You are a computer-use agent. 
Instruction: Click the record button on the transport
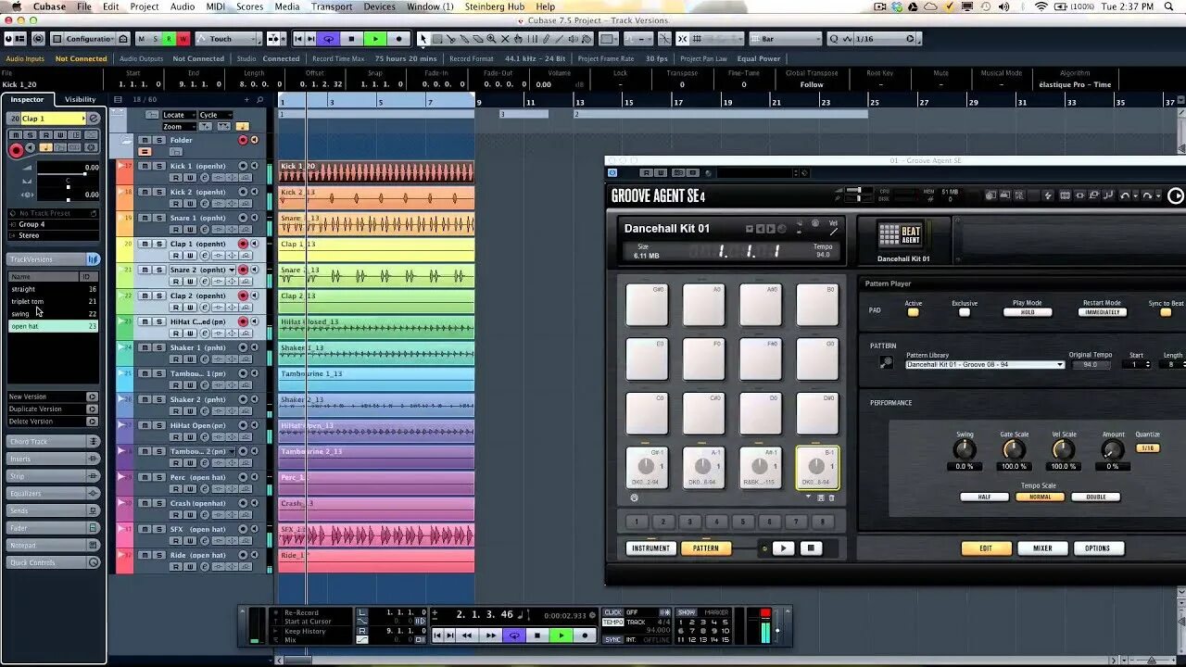[584, 636]
